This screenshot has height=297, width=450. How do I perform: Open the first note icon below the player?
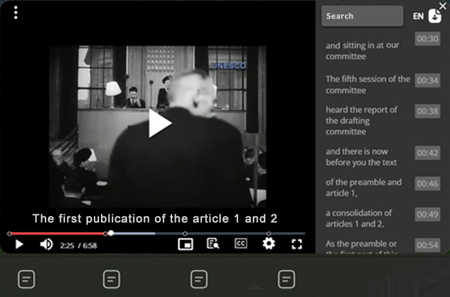point(26,279)
